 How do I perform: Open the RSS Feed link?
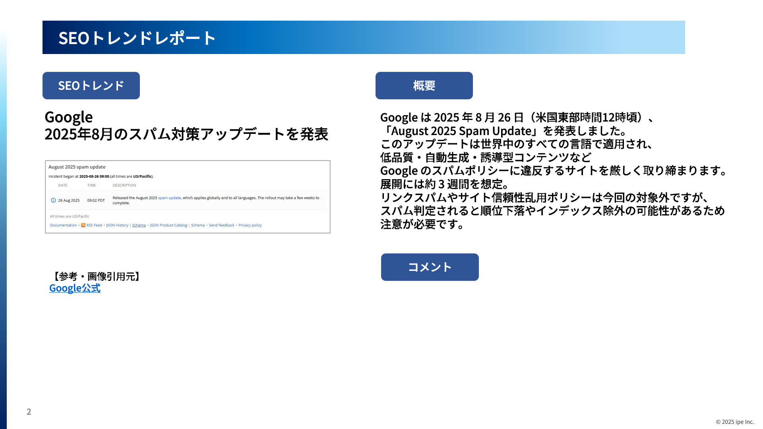click(x=94, y=225)
